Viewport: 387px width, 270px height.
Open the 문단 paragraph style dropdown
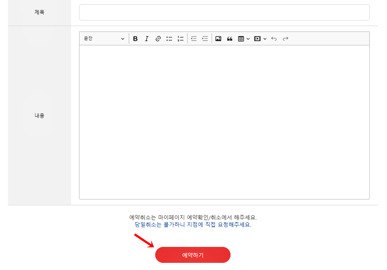(104, 39)
